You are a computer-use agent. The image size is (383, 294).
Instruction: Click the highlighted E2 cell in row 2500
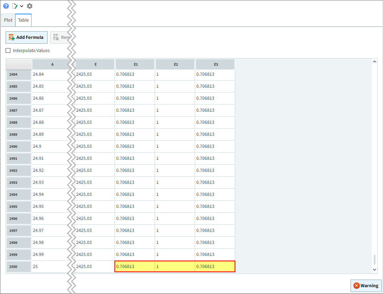pos(175,266)
